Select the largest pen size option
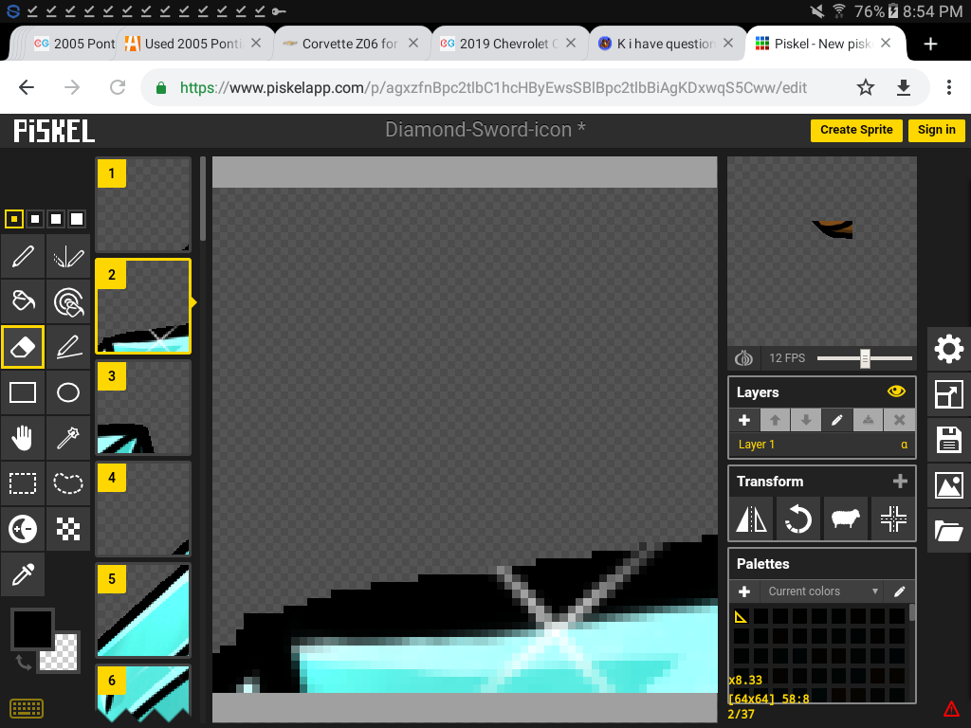This screenshot has height=728, width=971. [77, 219]
